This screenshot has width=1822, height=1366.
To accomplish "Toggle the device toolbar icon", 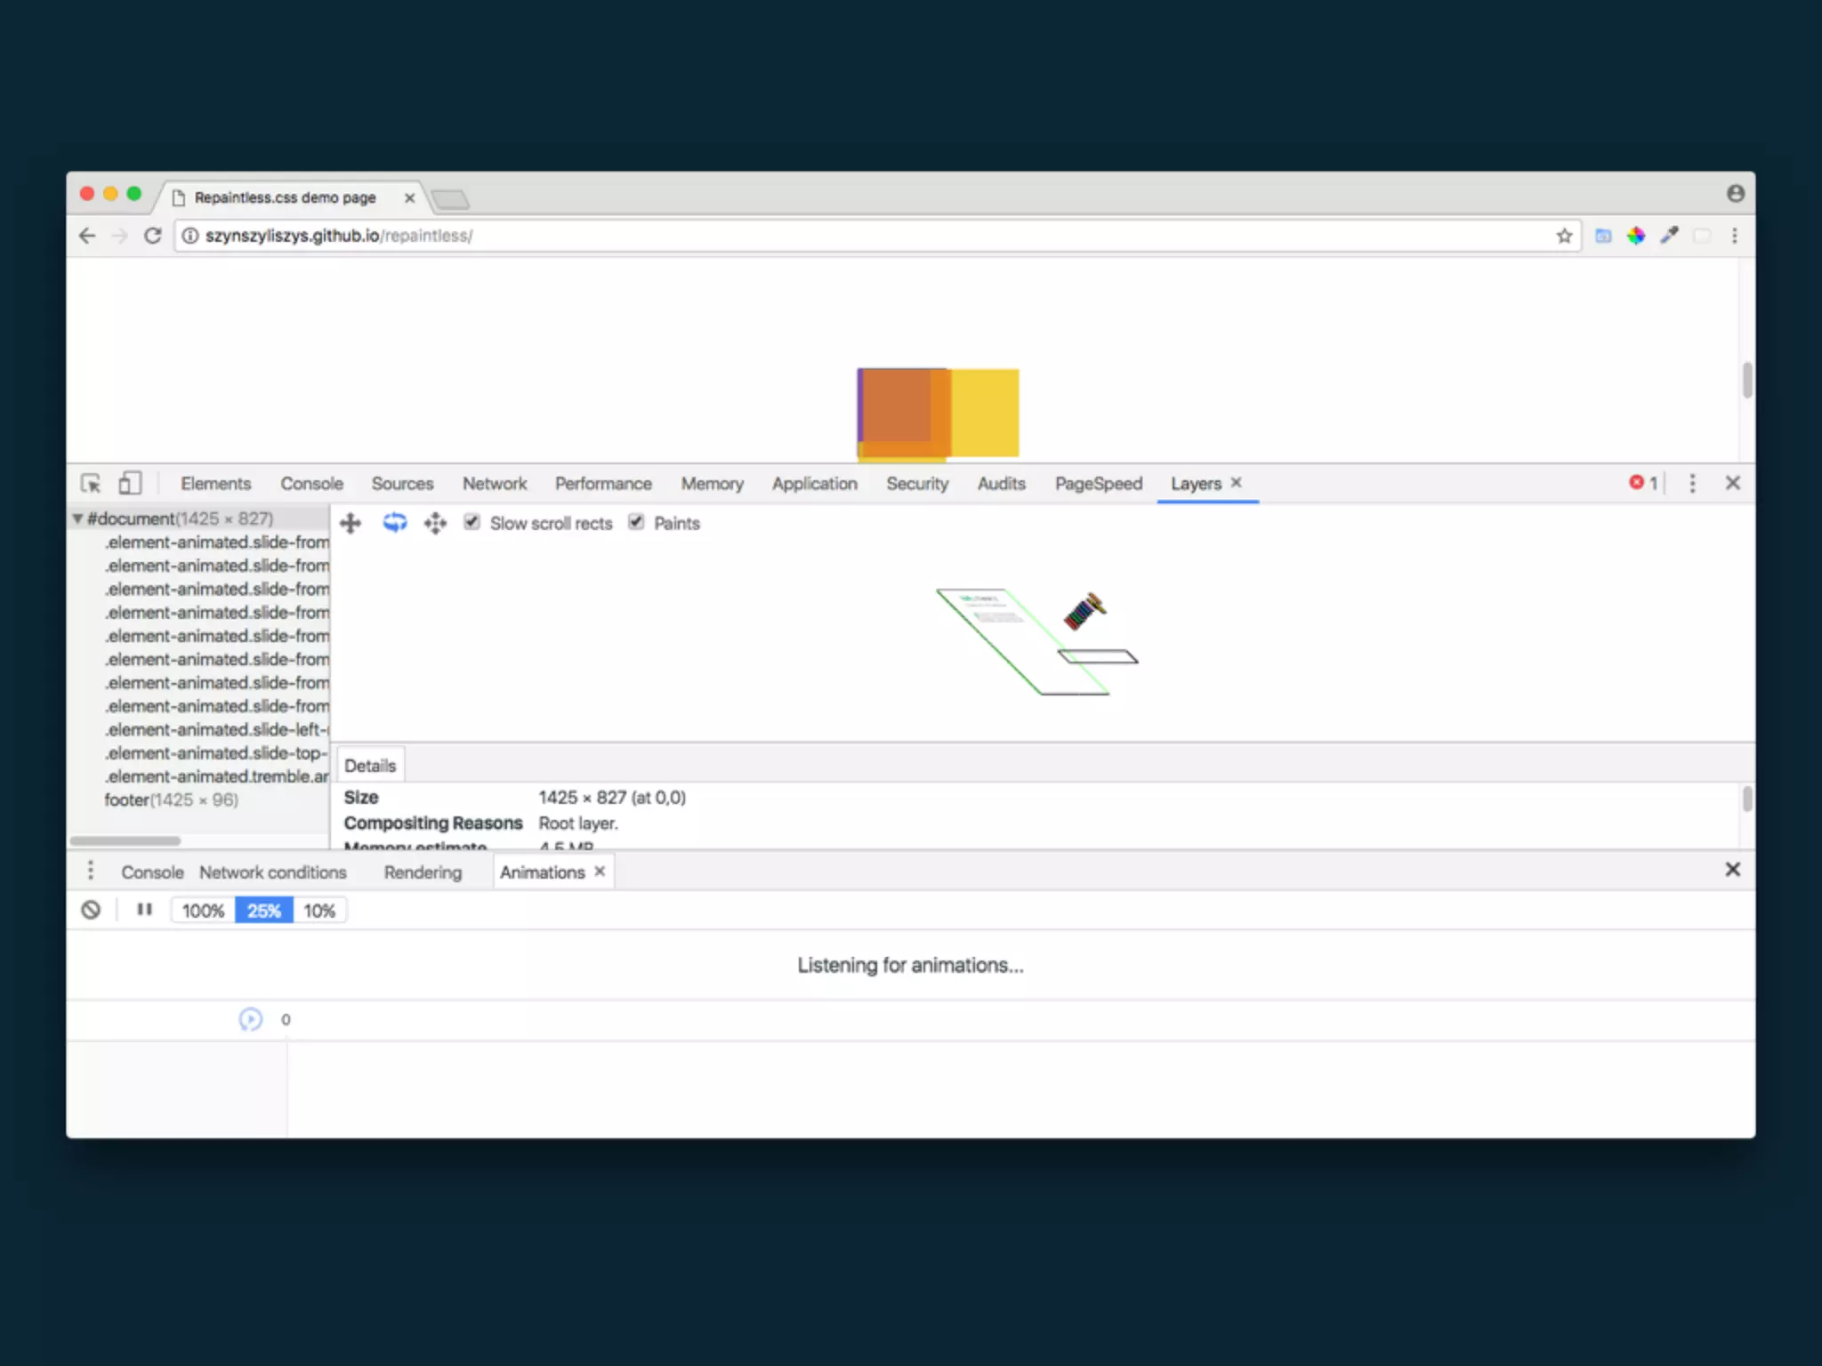I will pos(130,483).
